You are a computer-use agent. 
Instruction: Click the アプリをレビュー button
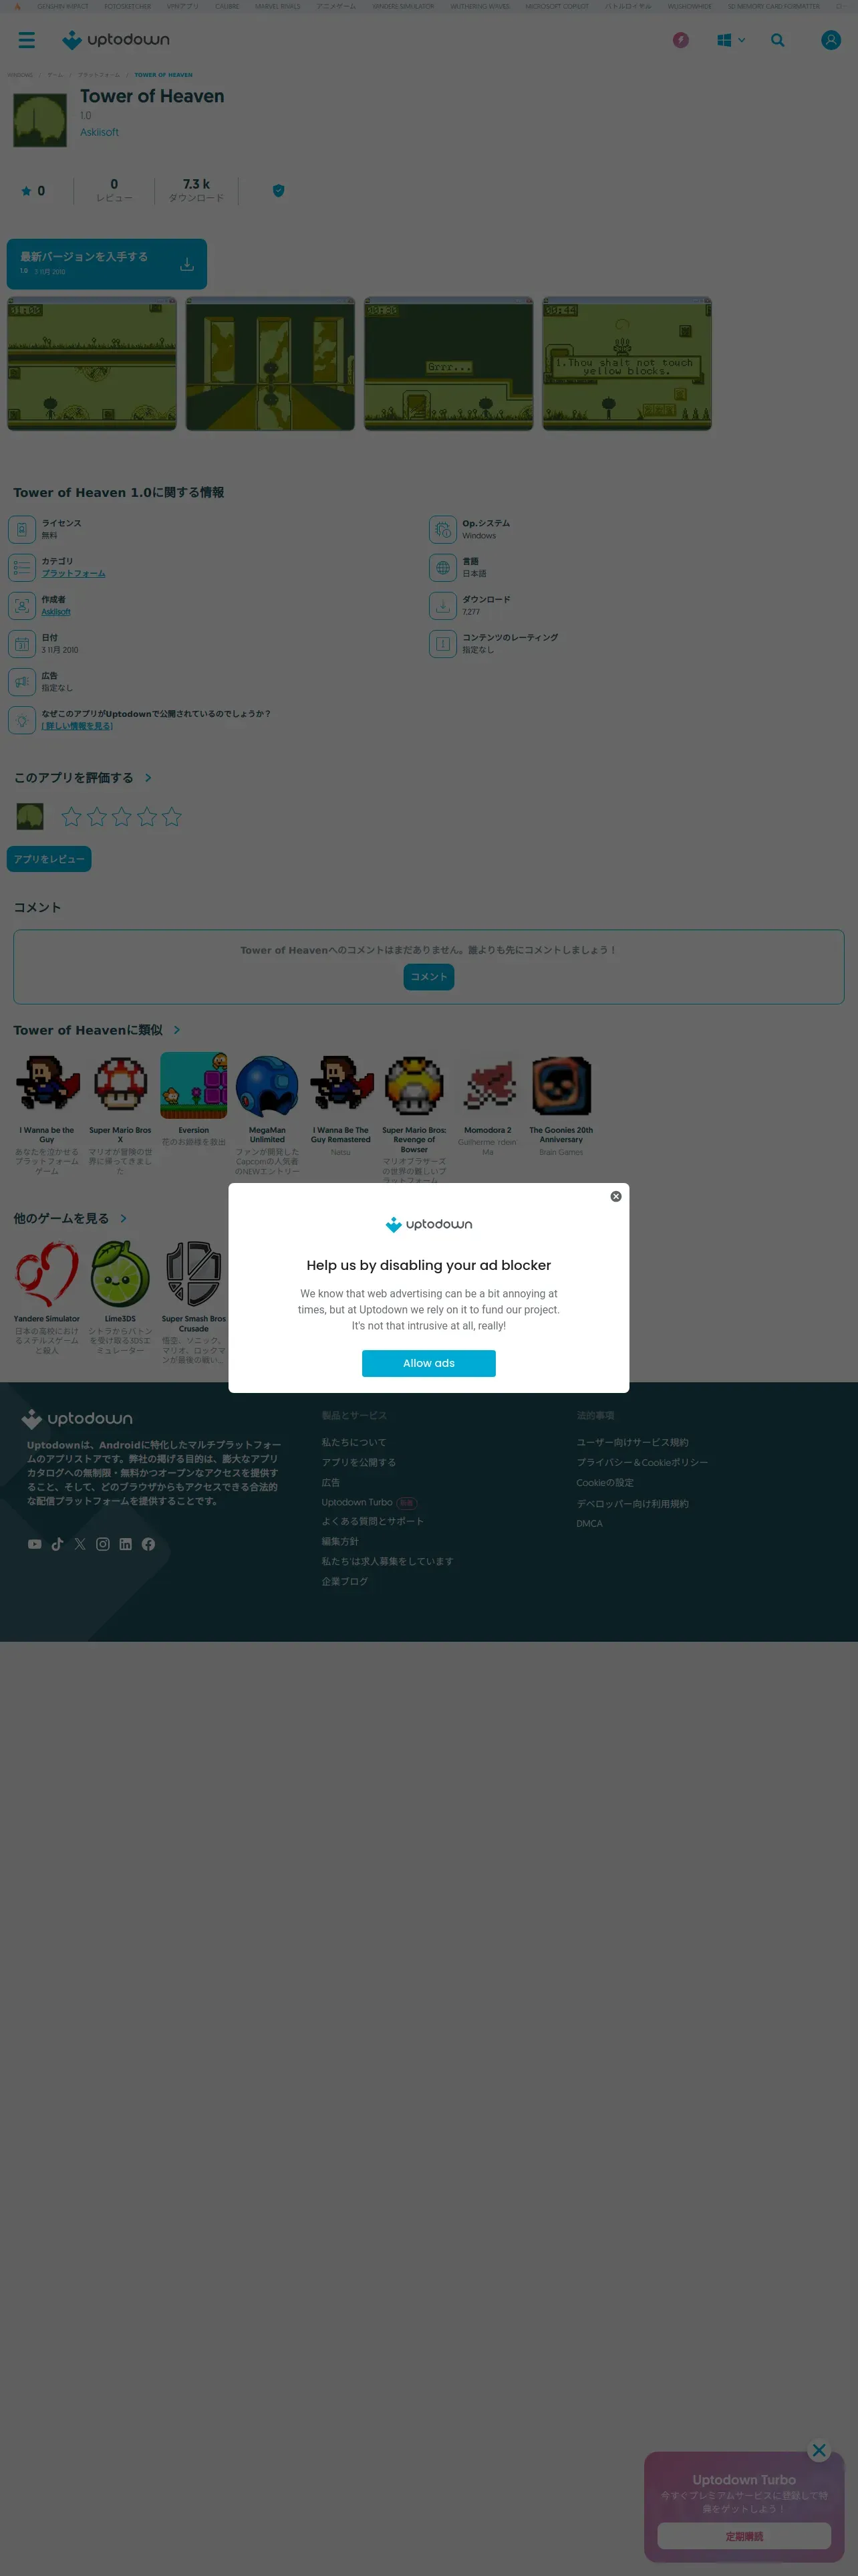[49, 859]
